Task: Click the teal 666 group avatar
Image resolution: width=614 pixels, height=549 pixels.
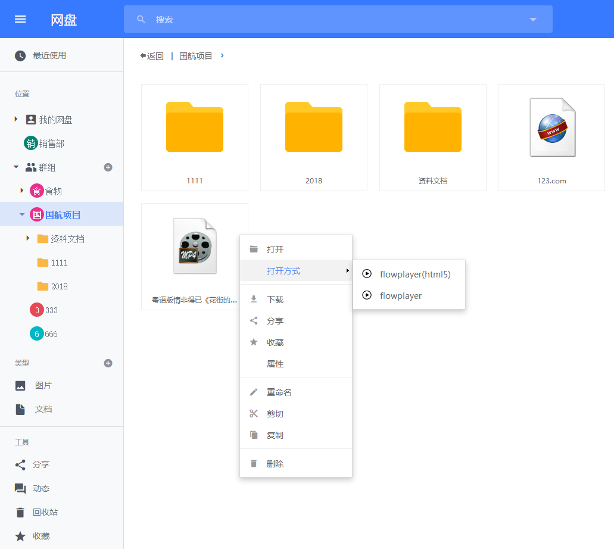Action: pyautogui.click(x=37, y=333)
